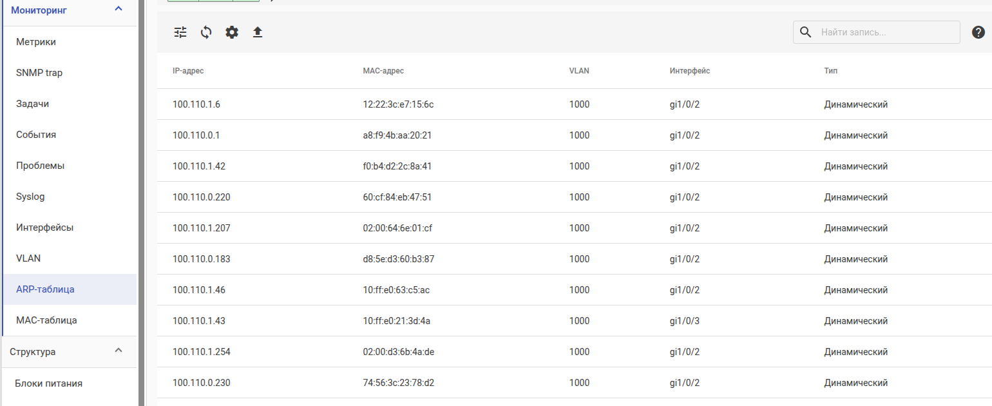
Task: Open the Syslog section
Action: (x=30, y=197)
